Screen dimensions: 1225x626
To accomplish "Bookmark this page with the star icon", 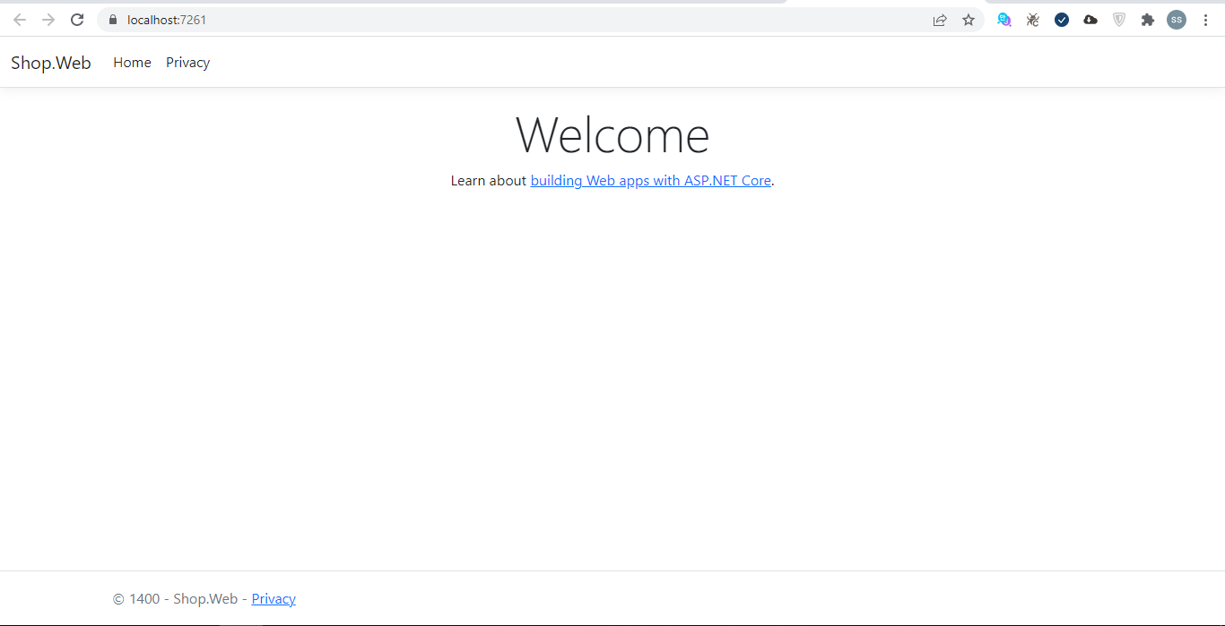I will 969,20.
